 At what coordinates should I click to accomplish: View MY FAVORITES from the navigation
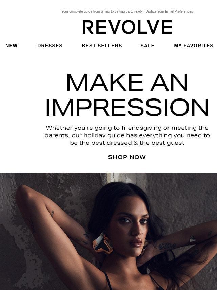click(194, 46)
